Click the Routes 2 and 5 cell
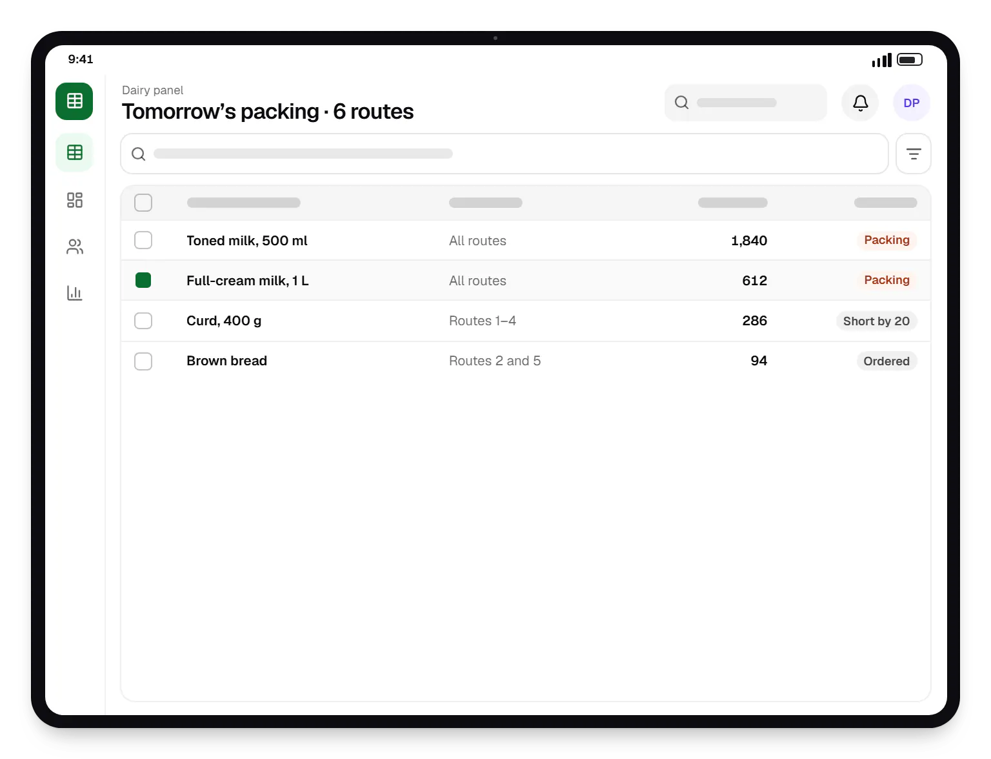The image size is (991, 759). pos(495,361)
